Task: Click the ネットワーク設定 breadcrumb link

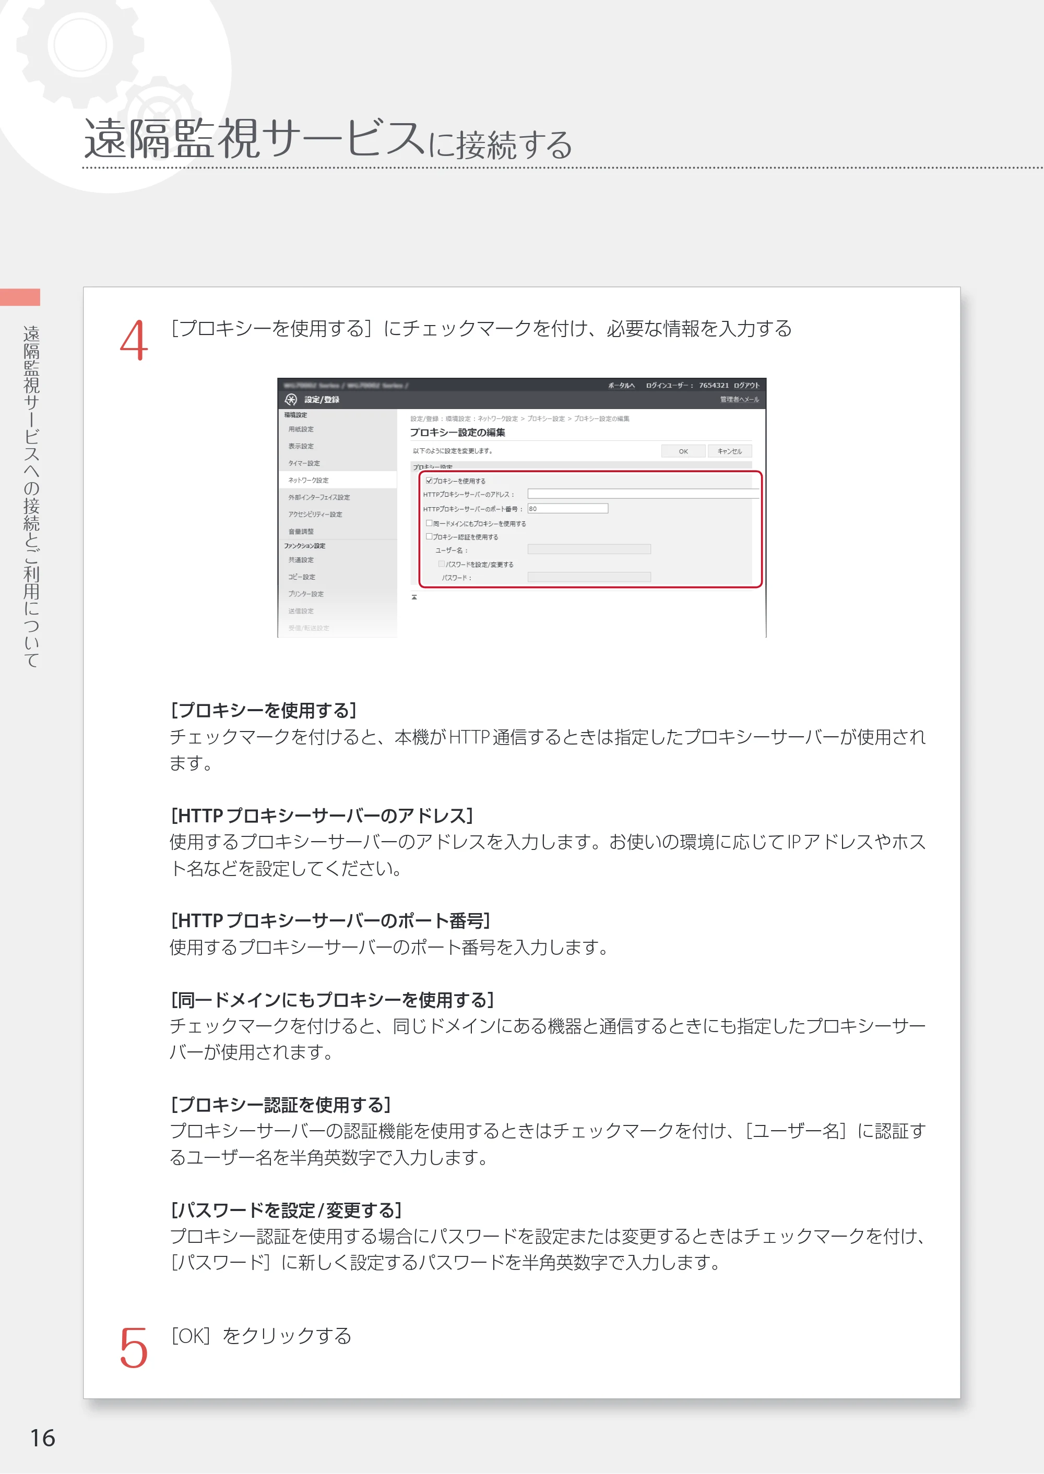Action: [x=497, y=419]
